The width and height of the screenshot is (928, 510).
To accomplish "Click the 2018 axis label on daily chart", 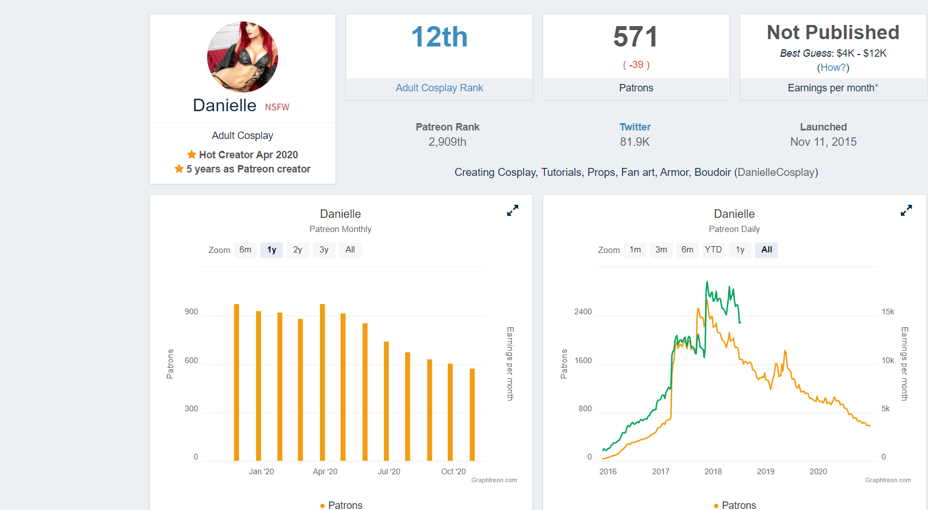I will pyautogui.click(x=713, y=471).
